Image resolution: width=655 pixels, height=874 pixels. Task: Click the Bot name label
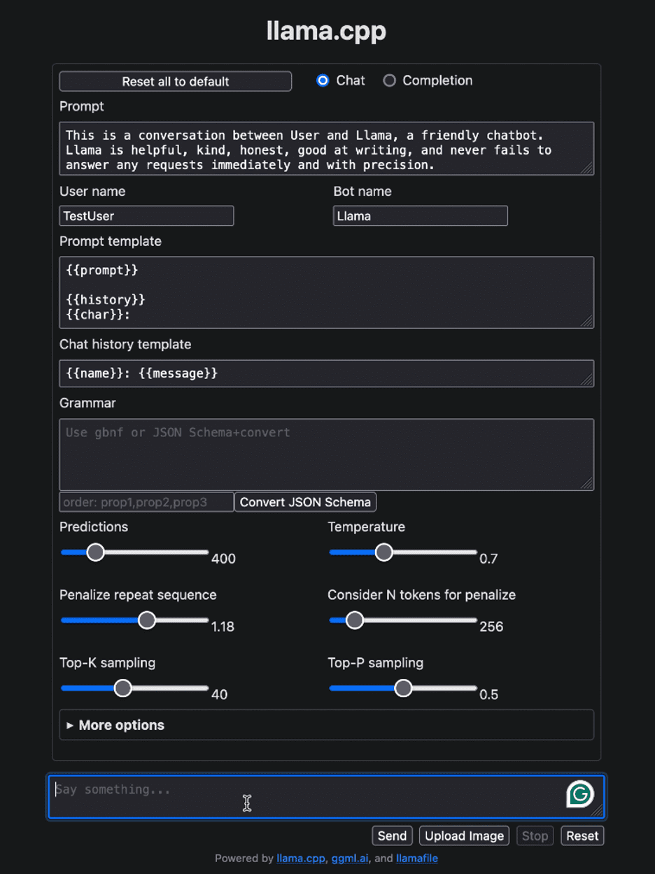click(x=362, y=191)
